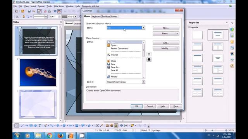Viewport: 248px width, 139px height.
Task: Click the Help button in Customize dialog
Action: point(163,106)
